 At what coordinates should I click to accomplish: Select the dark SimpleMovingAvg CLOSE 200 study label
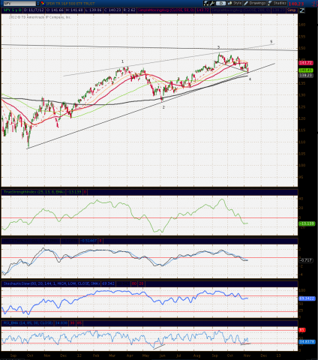pyautogui.click(x=241, y=10)
